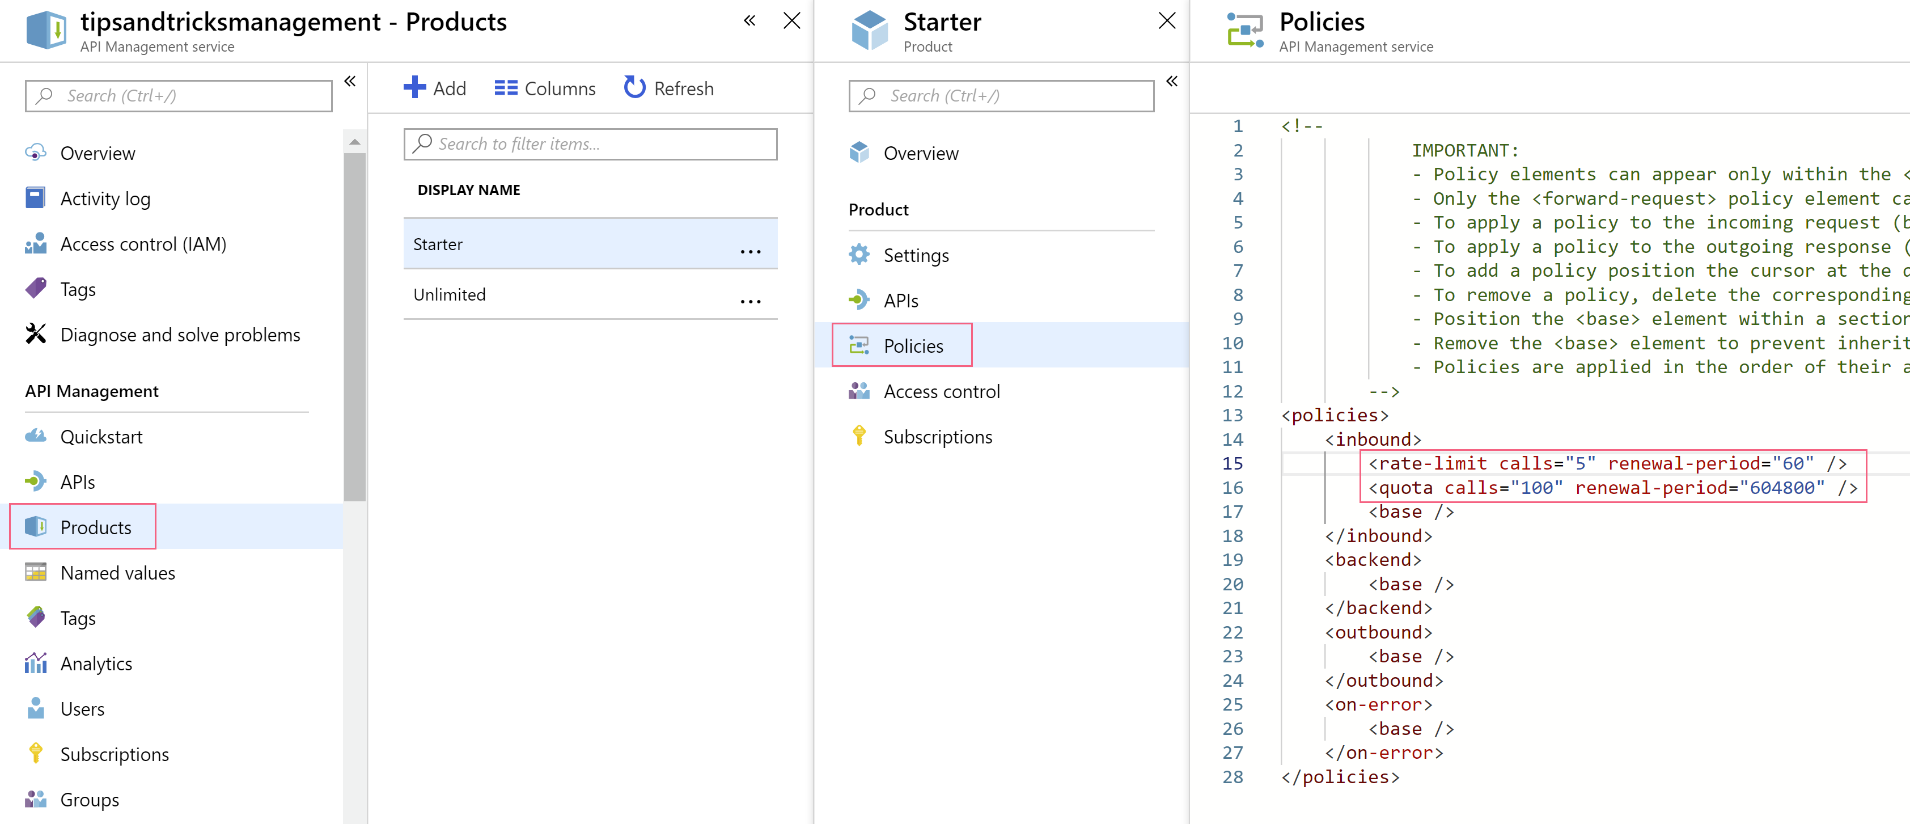The height and width of the screenshot is (824, 1910).
Task: Click the Subscriptions key icon in Starter blade
Action: click(858, 436)
